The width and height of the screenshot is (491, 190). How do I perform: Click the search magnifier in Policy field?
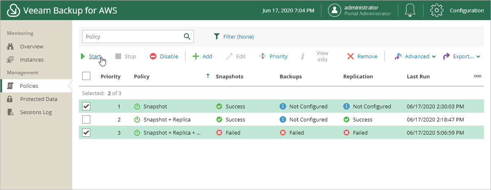187,37
